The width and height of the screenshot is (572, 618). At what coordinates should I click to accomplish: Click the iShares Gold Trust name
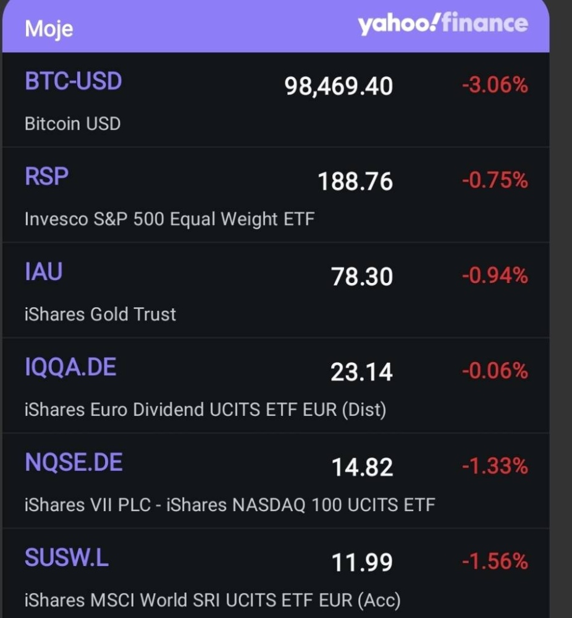coord(100,314)
